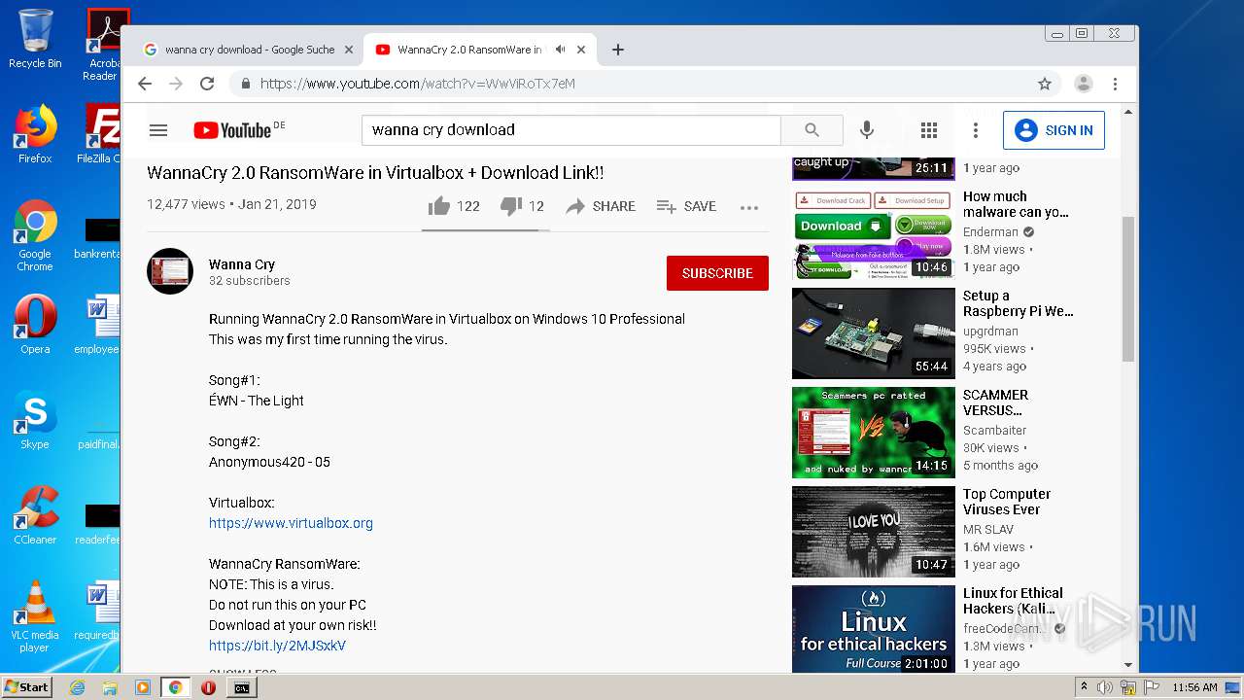Click the search magnifier button
The image size is (1244, 700).
pyautogui.click(x=812, y=130)
